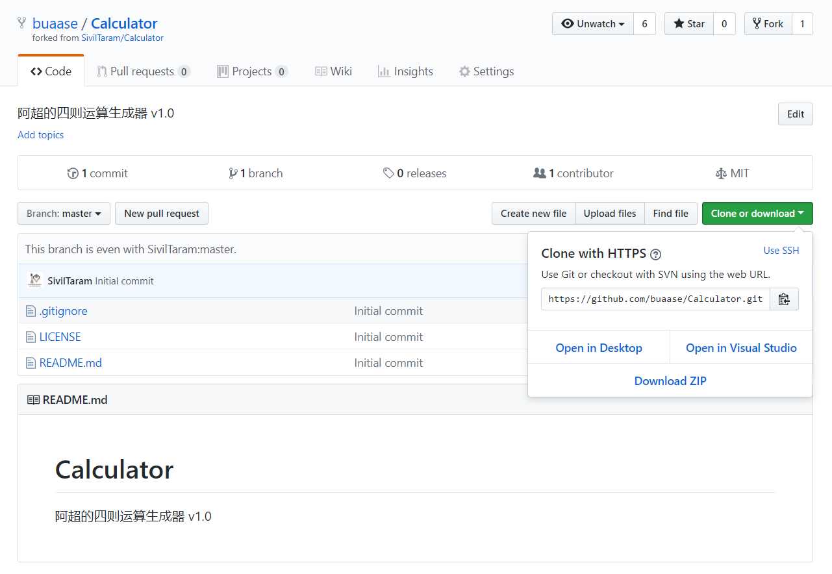Switch to the Code tab
The width and height of the screenshot is (832, 574).
pyautogui.click(x=51, y=71)
